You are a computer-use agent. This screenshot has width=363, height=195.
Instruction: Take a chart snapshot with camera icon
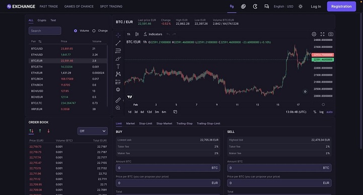[x=331, y=34]
